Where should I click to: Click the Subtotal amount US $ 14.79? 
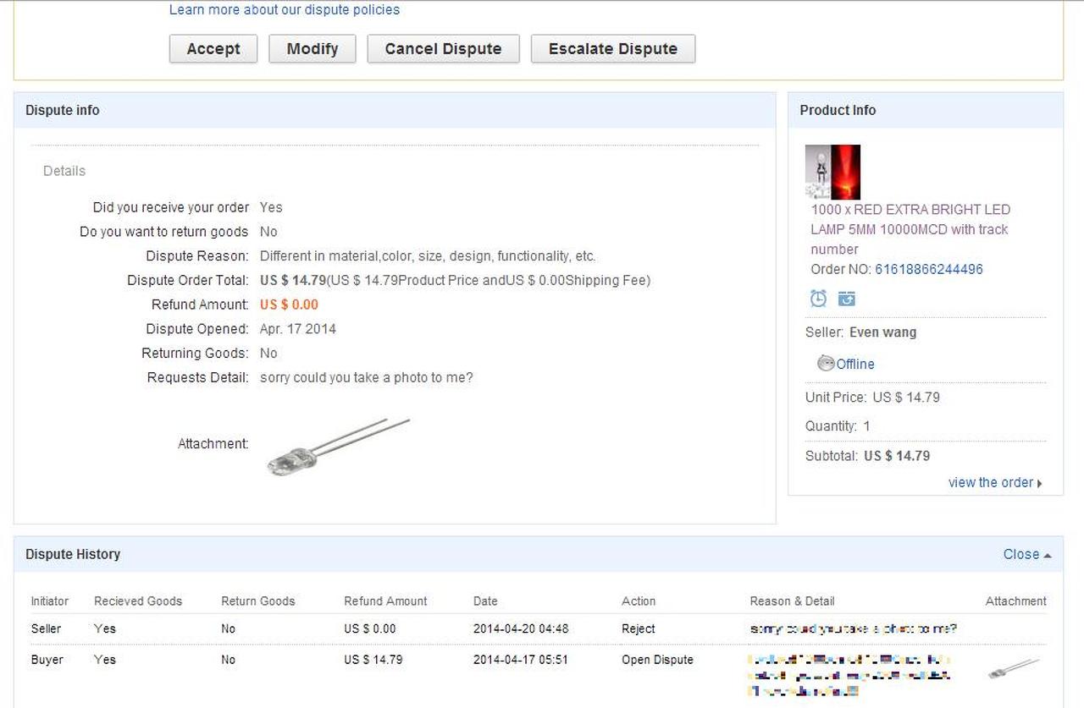point(897,456)
